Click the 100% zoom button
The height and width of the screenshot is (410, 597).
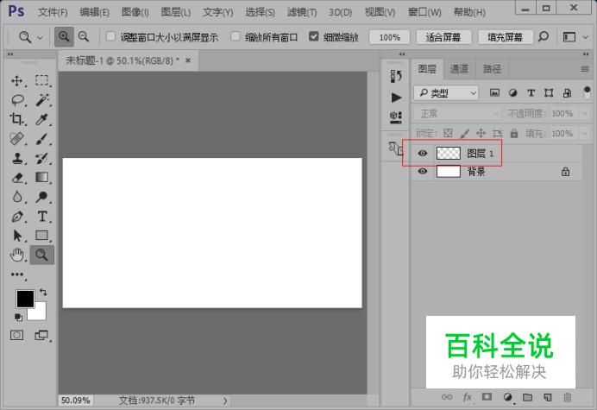(x=389, y=37)
